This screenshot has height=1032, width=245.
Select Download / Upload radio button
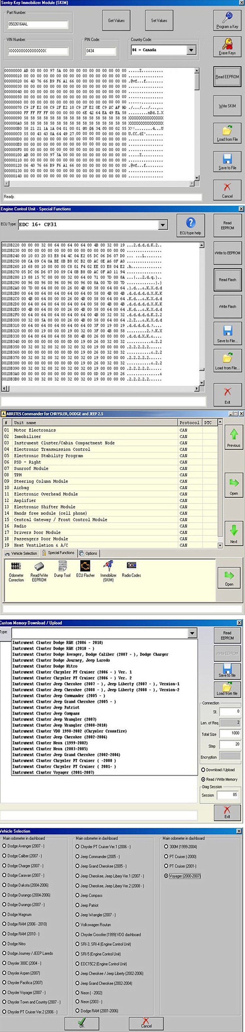point(203,769)
